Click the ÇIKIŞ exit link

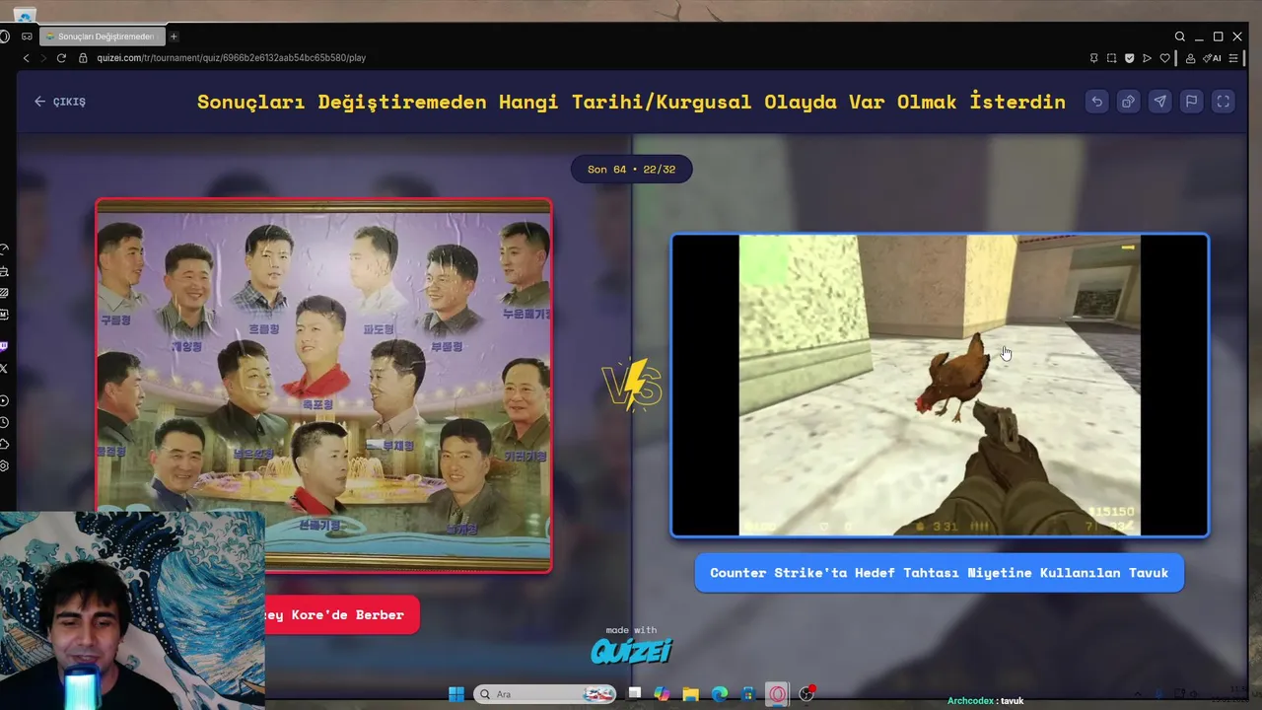pos(60,102)
